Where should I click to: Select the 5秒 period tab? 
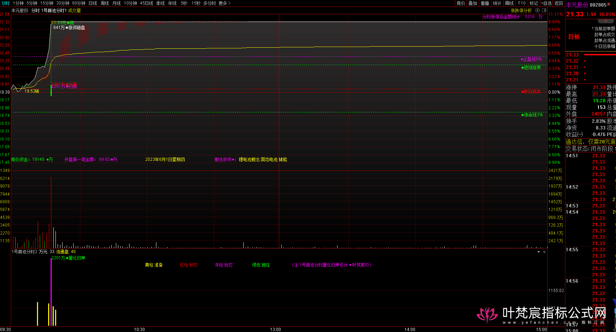click(x=184, y=3)
